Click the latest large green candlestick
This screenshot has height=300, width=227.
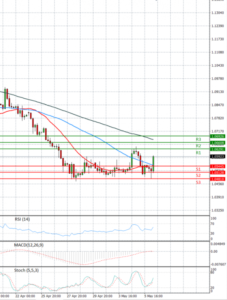(153, 164)
